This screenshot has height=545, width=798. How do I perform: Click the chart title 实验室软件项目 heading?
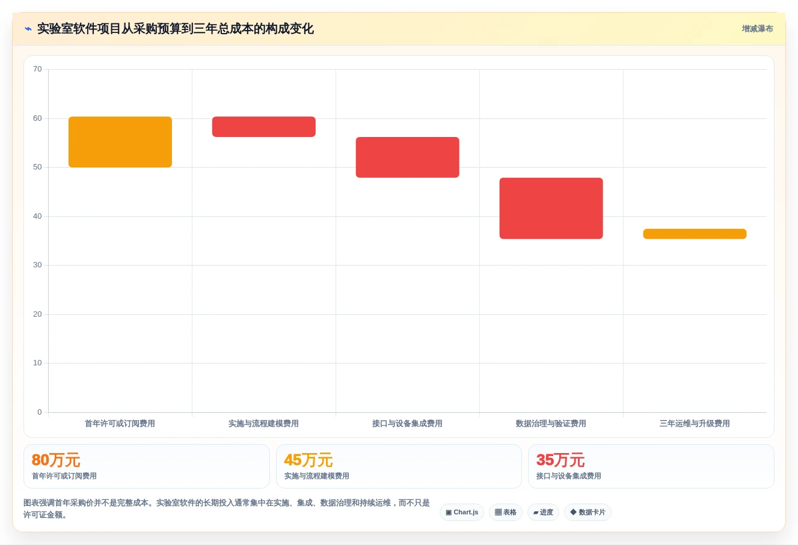coord(176,29)
